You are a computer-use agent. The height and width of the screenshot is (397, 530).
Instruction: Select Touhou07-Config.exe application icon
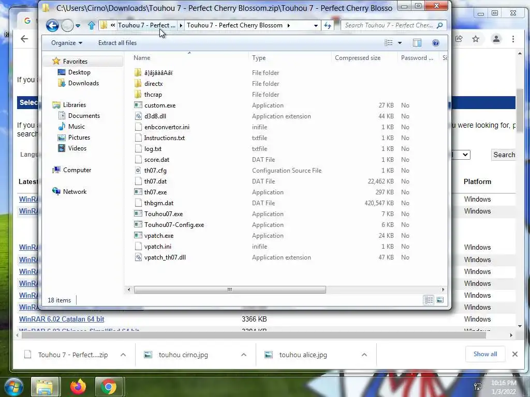pos(138,224)
